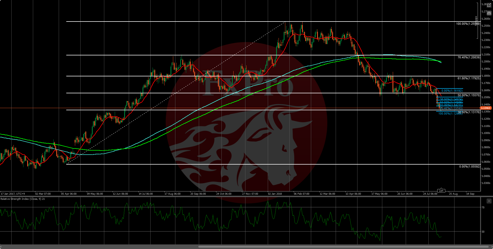
Task: Click the scrollbar left arrow at bottom
Action: pos(1,247)
